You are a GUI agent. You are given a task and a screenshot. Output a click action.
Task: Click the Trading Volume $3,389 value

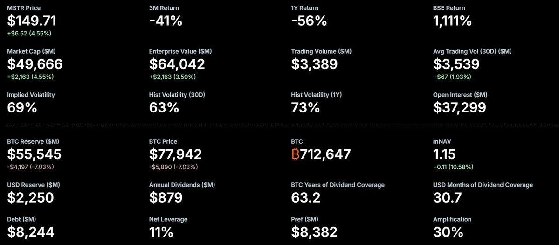(314, 64)
